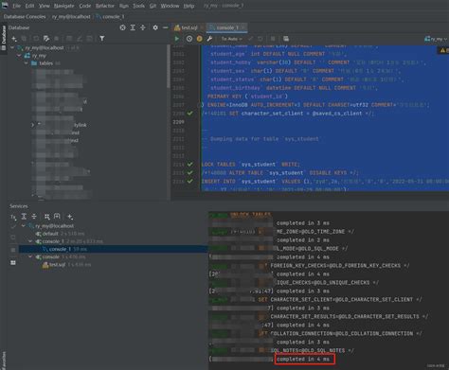Collapse the ry_my schema node
Image resolution: width=449 pixels, height=370 pixels.
click(x=19, y=56)
